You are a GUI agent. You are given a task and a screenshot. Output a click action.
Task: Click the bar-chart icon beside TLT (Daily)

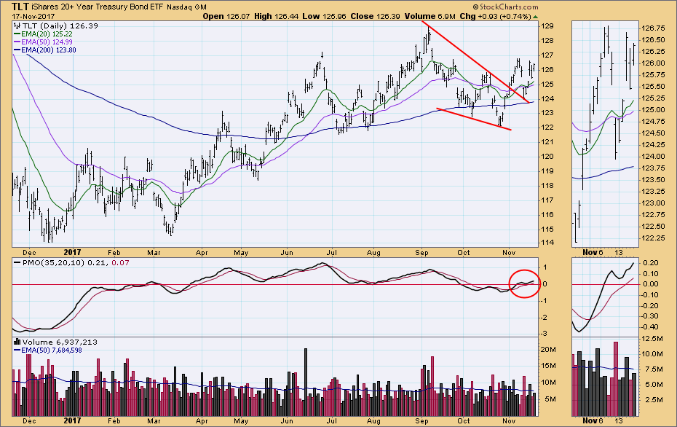click(17, 26)
